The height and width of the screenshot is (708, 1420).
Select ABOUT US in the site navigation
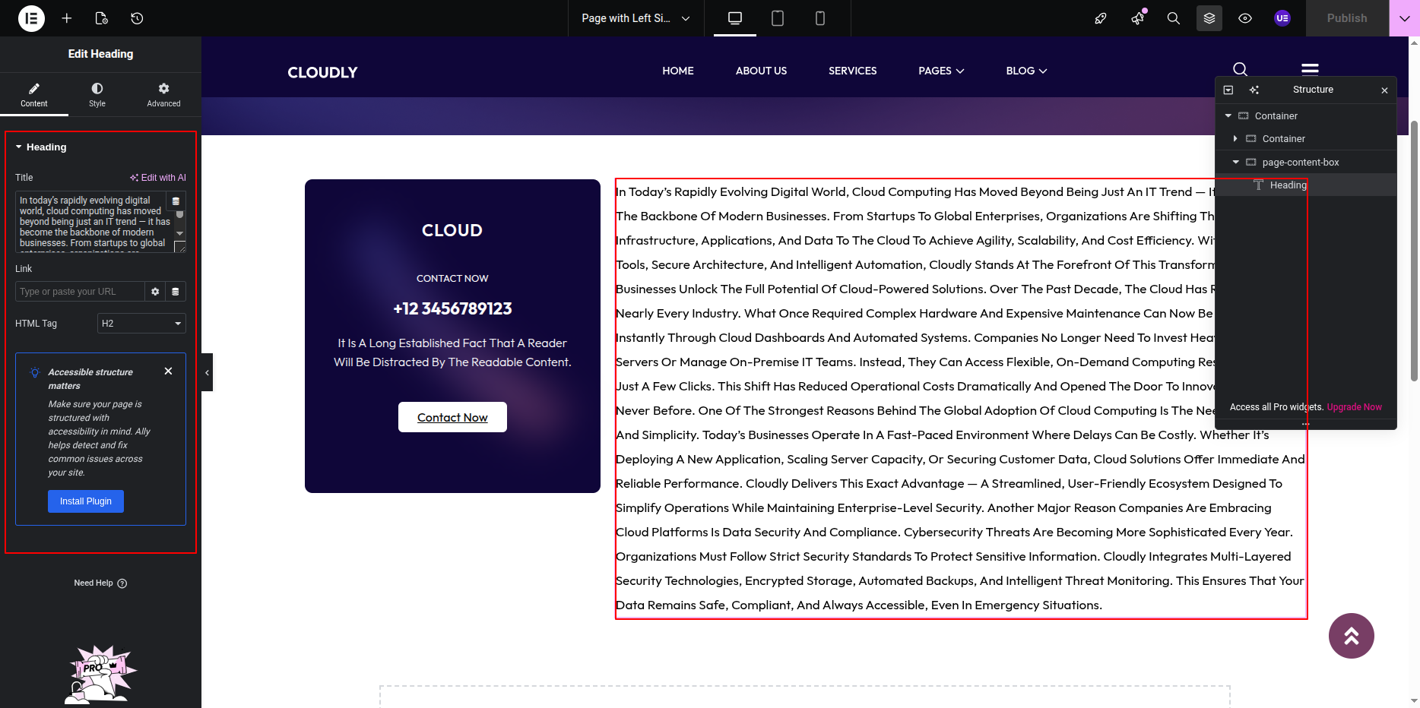(761, 71)
